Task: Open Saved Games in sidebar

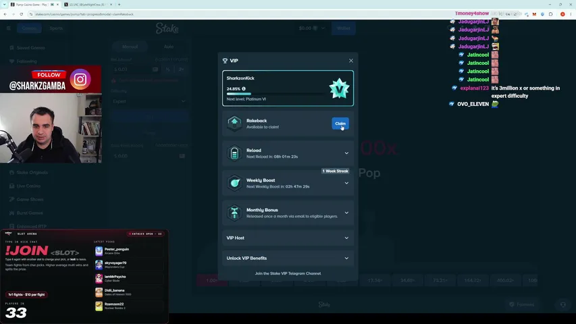Action: coord(31,48)
